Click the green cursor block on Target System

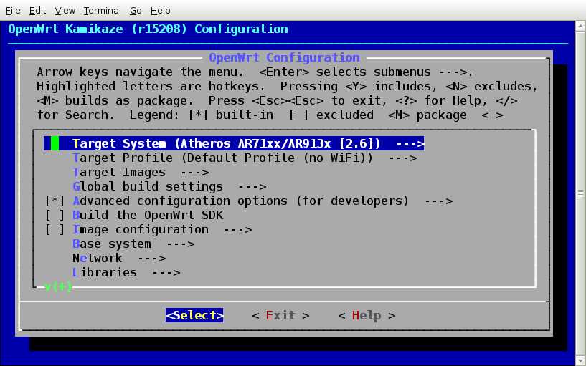click(55, 144)
